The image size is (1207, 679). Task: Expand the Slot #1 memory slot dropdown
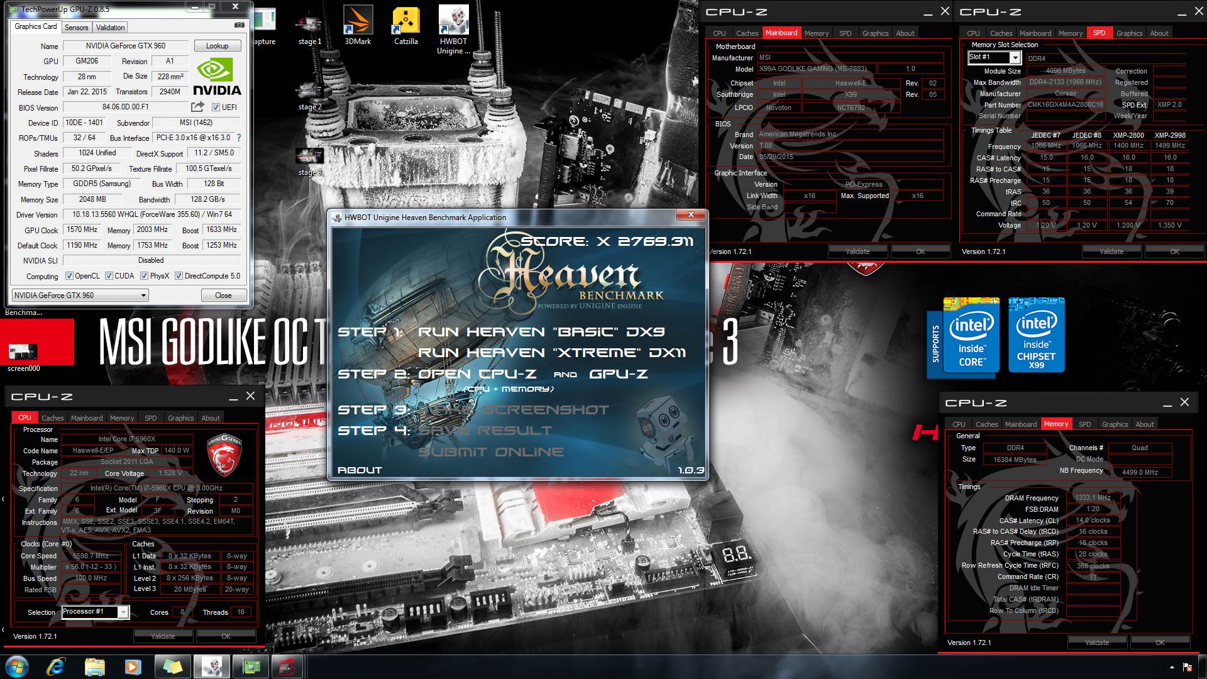point(1014,57)
